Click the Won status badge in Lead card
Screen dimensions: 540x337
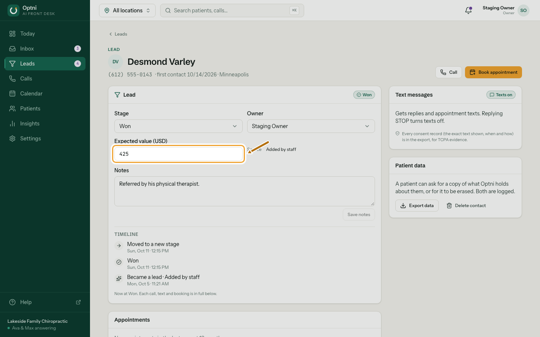pos(364,95)
